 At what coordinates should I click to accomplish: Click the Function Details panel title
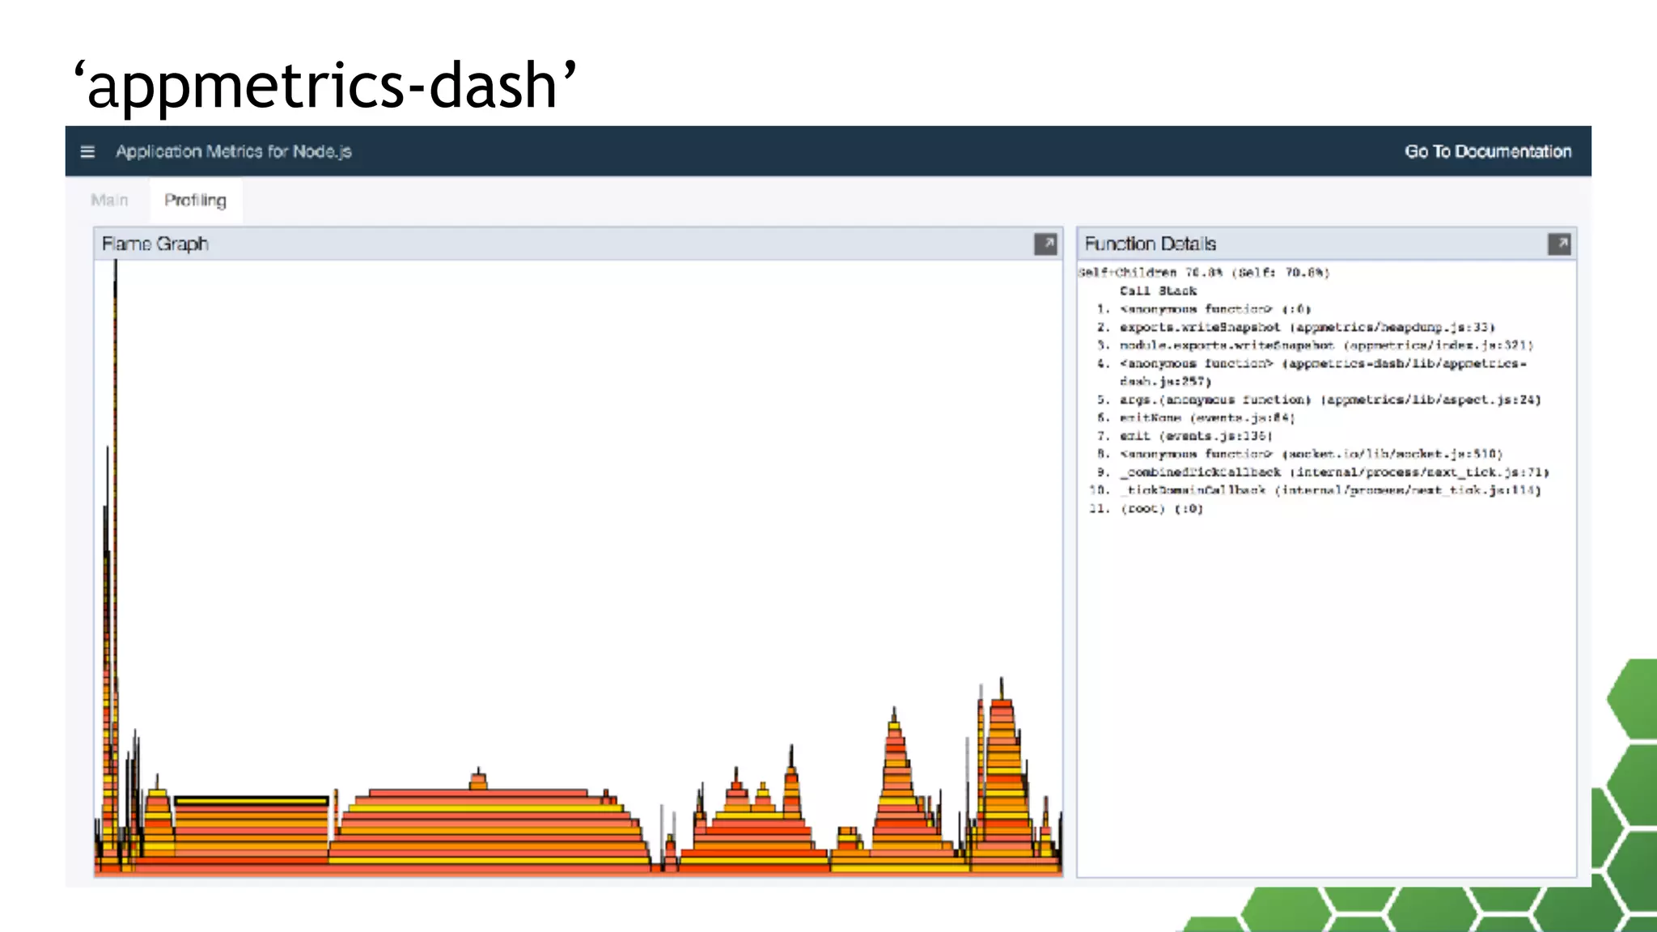tap(1150, 244)
